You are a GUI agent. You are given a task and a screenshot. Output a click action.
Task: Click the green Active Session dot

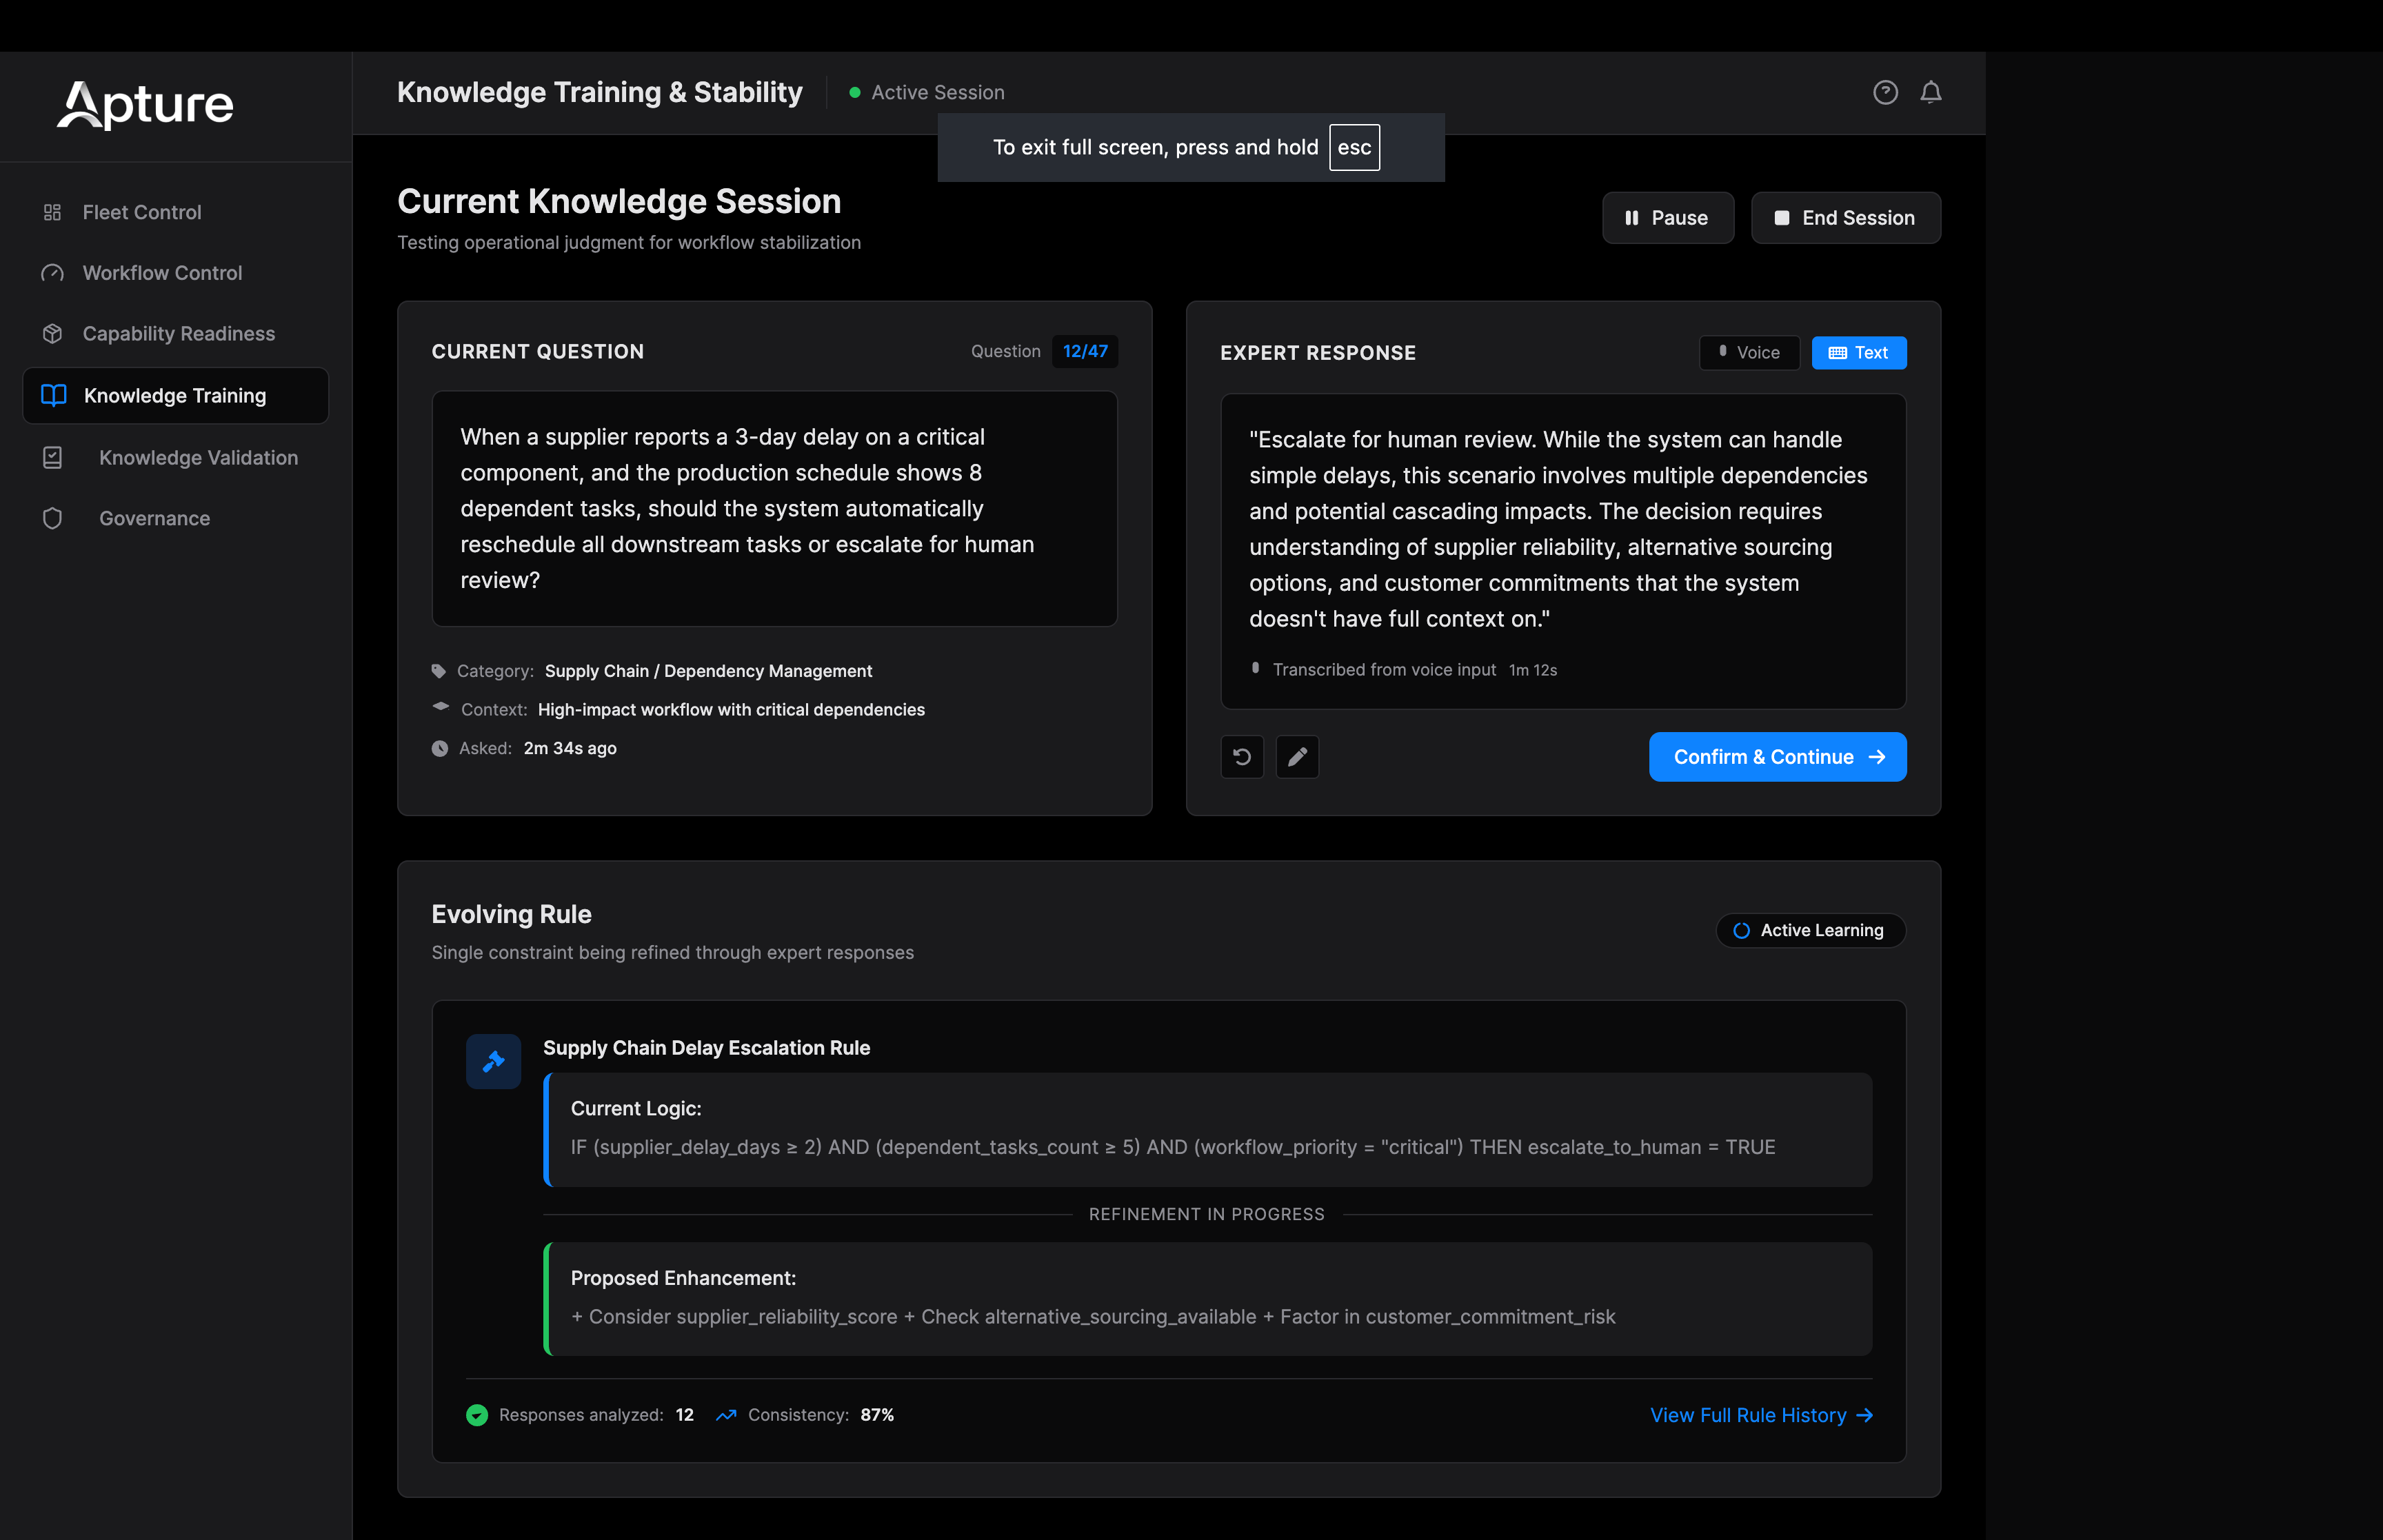(854, 92)
